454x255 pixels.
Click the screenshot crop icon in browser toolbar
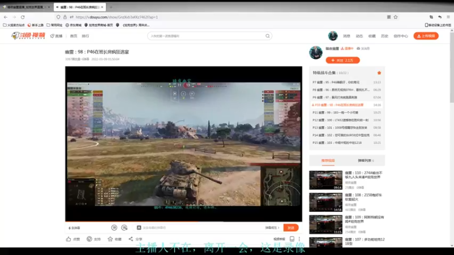[431, 17]
